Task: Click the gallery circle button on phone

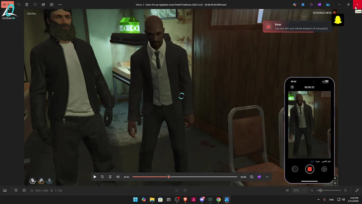Action: (295, 169)
